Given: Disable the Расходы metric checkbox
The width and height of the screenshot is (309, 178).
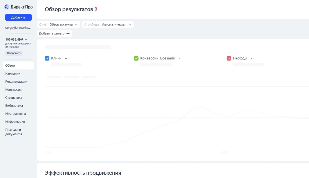Looking at the screenshot, I should 229,58.
